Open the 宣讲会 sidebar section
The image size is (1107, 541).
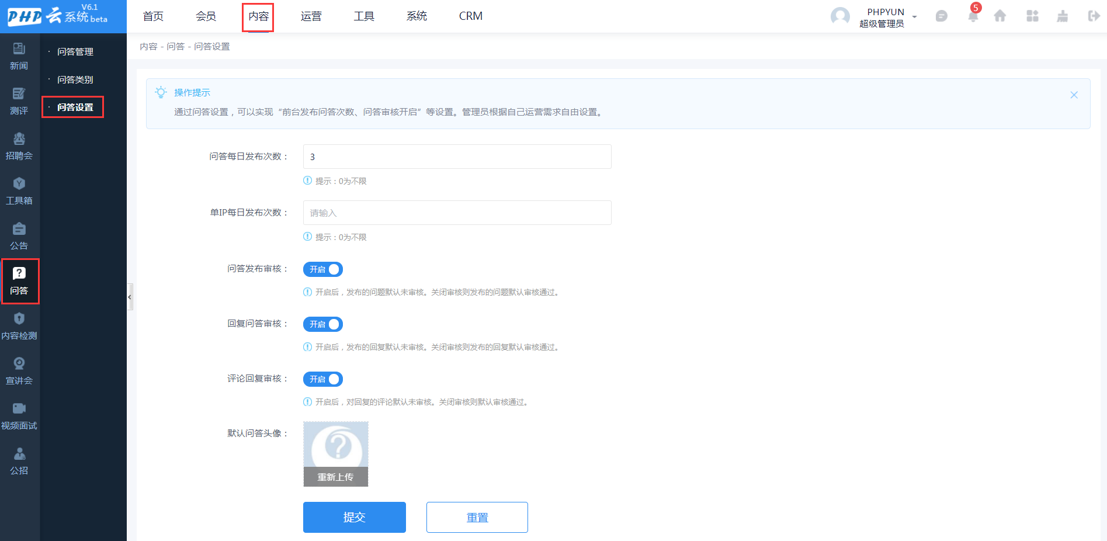click(x=19, y=372)
